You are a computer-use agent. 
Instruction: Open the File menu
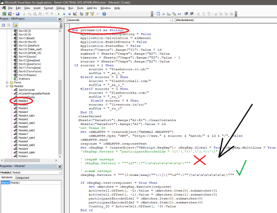[x=10, y=8]
